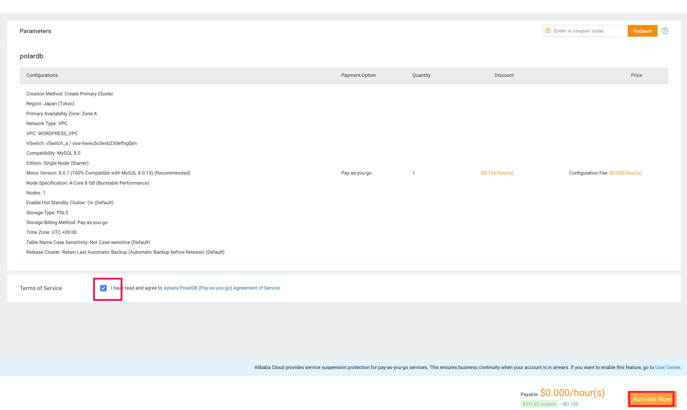Click the polardb product heading
The height and width of the screenshot is (410, 687).
pyautogui.click(x=31, y=56)
